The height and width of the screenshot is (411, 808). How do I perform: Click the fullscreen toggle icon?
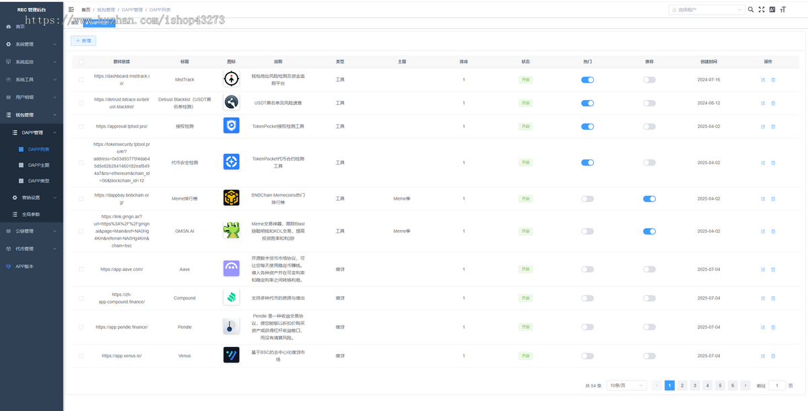click(x=762, y=9)
